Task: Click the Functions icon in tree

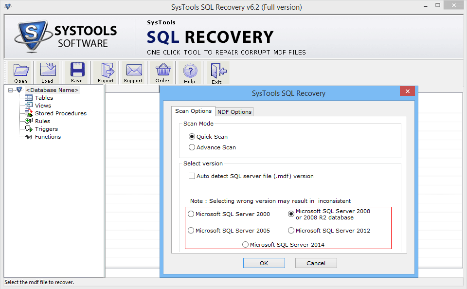Action: coord(29,137)
